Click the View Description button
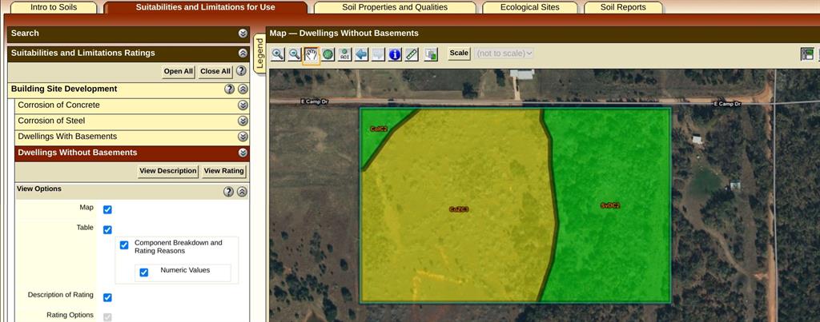Screen dimensions: 820x322 (168, 171)
